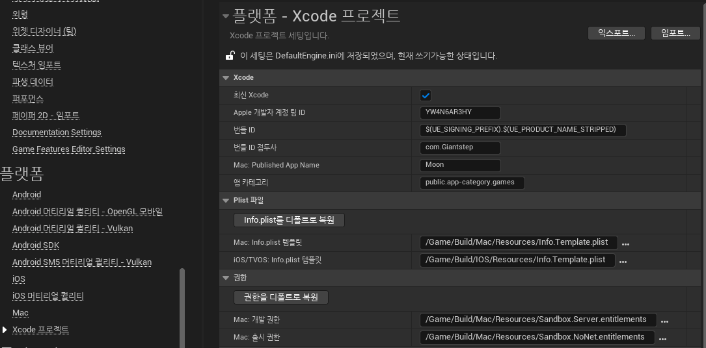The width and height of the screenshot is (706, 348).
Task: Toggle the 최신 Xcode checkbox
Action: (426, 95)
